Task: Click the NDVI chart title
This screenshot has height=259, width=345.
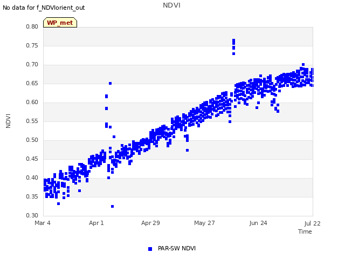Action: 171,5
